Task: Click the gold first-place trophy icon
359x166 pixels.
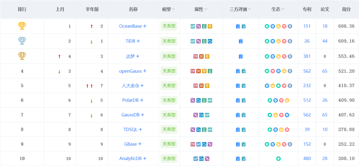Action: tap(22, 26)
